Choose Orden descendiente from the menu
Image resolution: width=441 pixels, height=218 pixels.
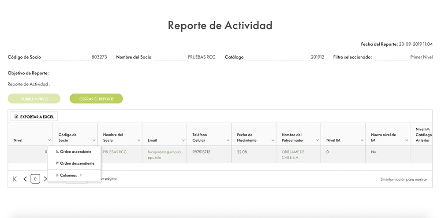point(77,163)
